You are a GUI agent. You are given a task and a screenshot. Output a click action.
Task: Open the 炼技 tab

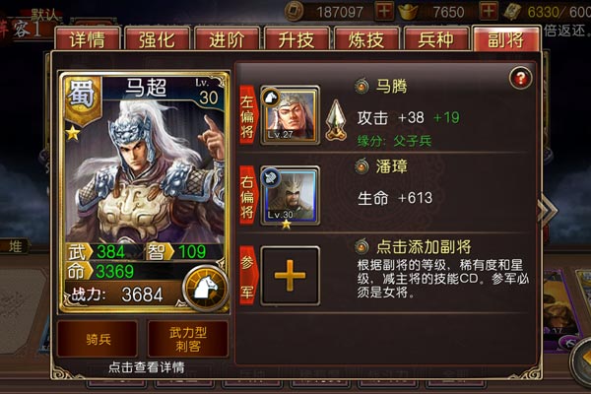pos(366,38)
